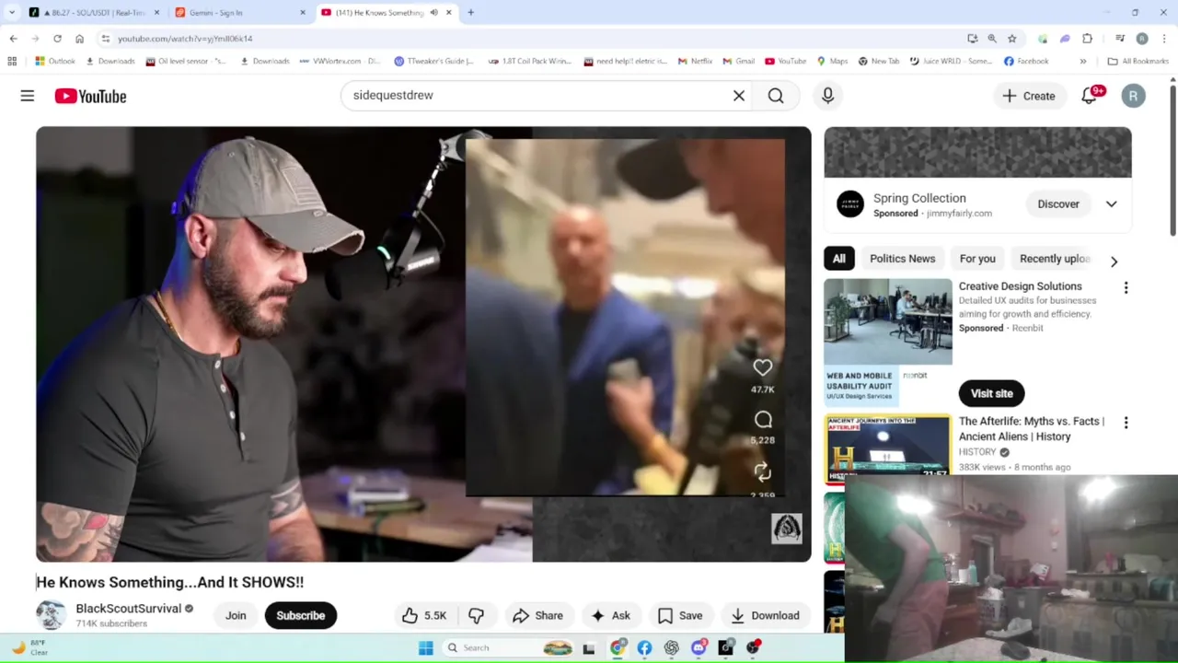Open the Chrome apps grid icon
1178x663 pixels.
12,61
